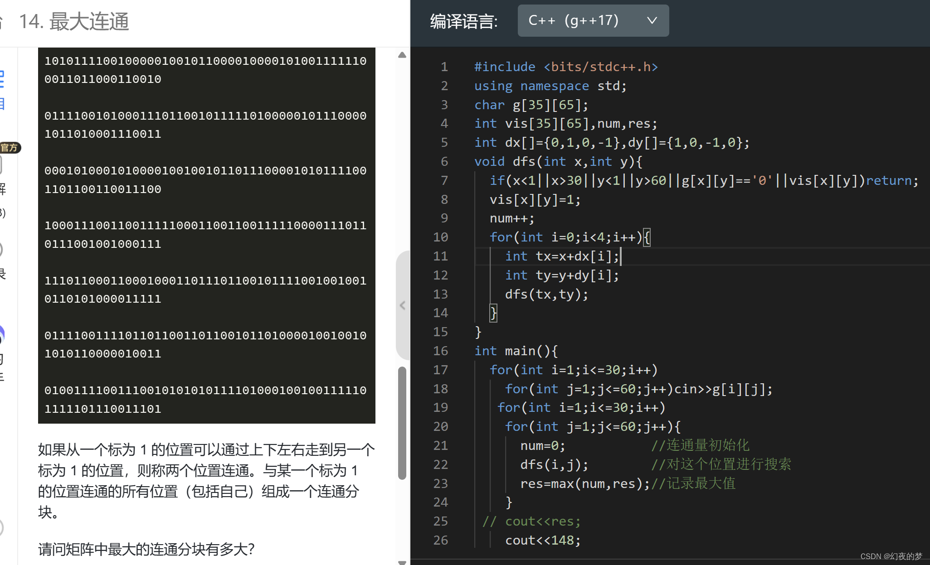
Task: Click the 'return;' keyword on line 7
Action: [892, 181]
